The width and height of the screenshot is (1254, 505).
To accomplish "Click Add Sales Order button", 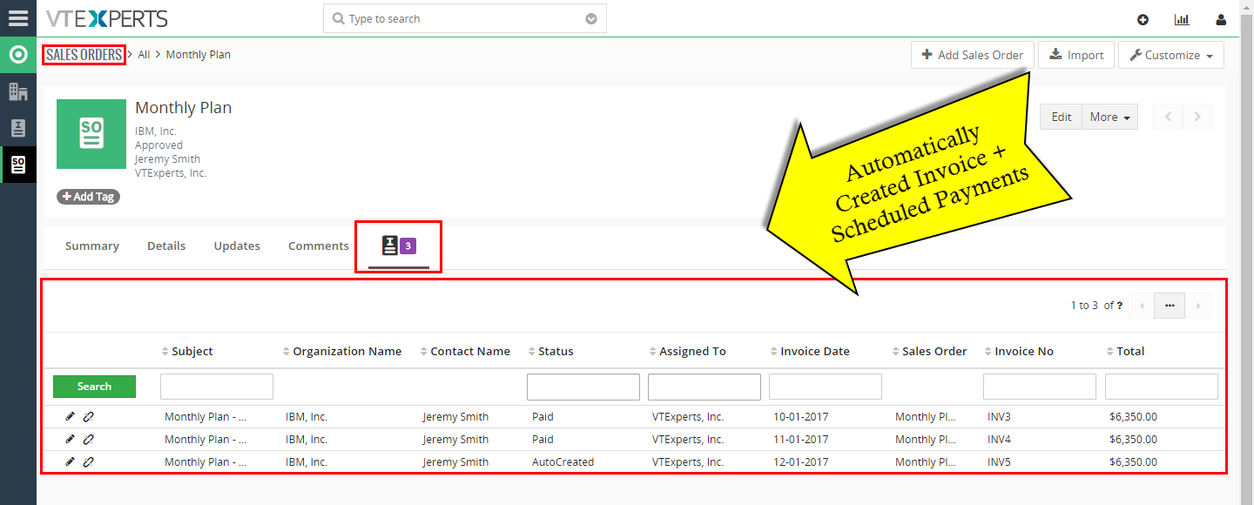I will click(973, 55).
